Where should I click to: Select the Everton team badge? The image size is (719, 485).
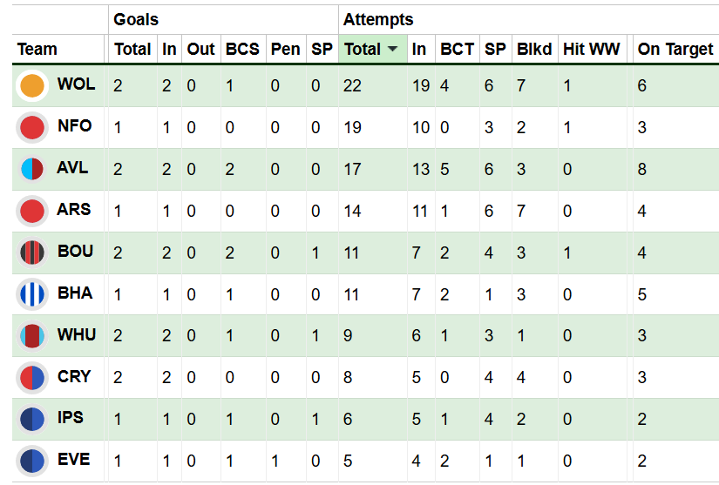coord(32,461)
